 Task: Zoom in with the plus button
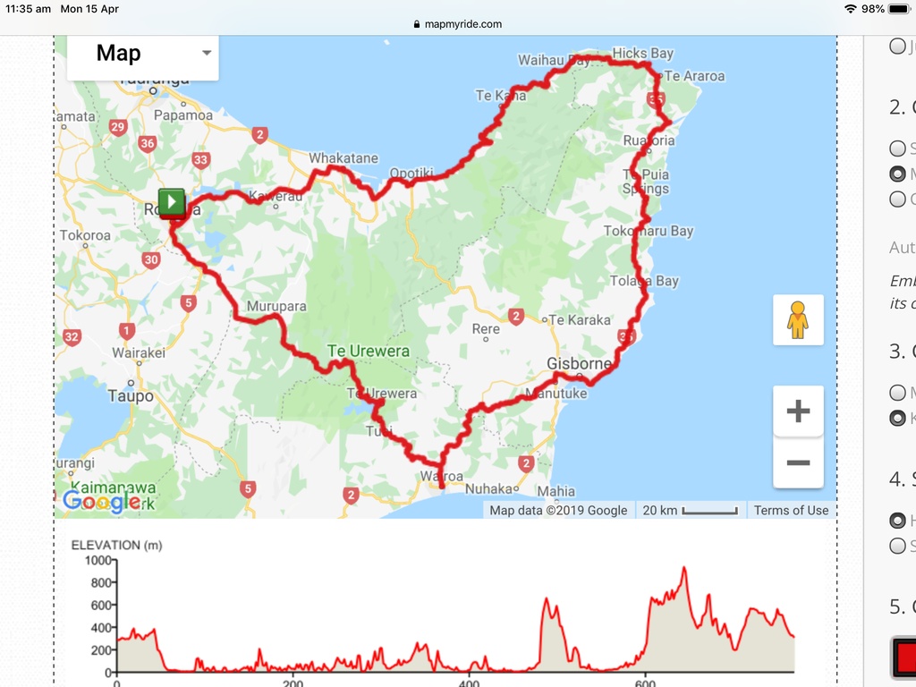(x=798, y=411)
